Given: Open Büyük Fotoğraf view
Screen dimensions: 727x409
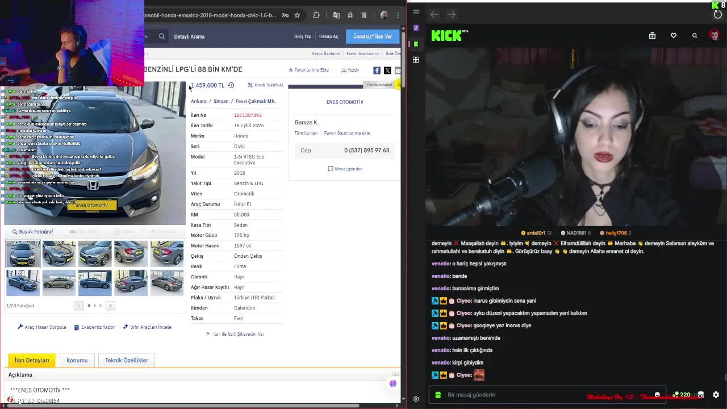Looking at the screenshot, I should (32, 232).
